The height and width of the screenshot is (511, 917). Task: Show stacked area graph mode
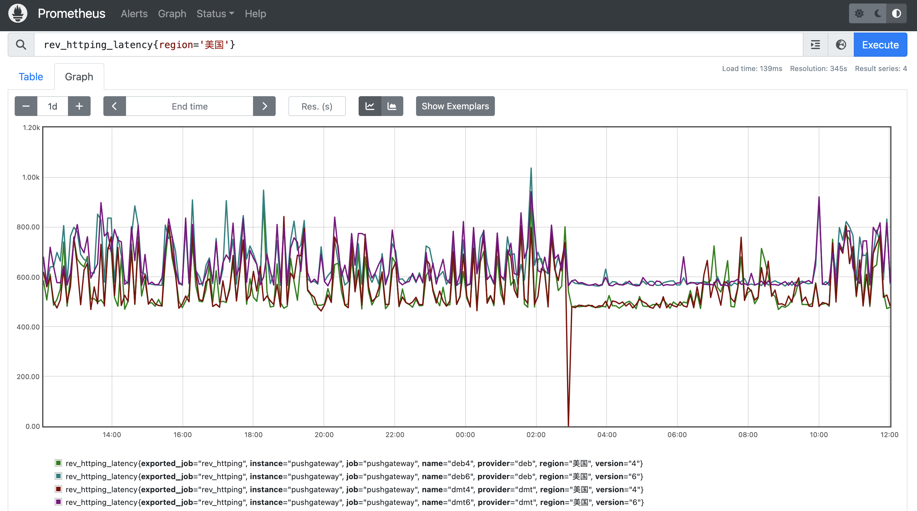coord(392,106)
